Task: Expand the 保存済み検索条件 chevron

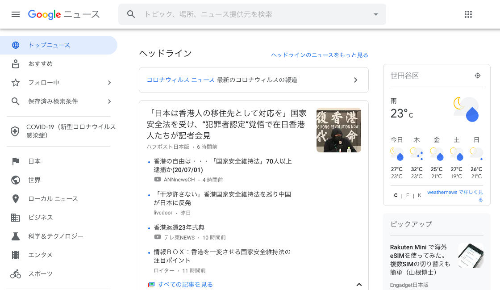Action: pos(109,101)
